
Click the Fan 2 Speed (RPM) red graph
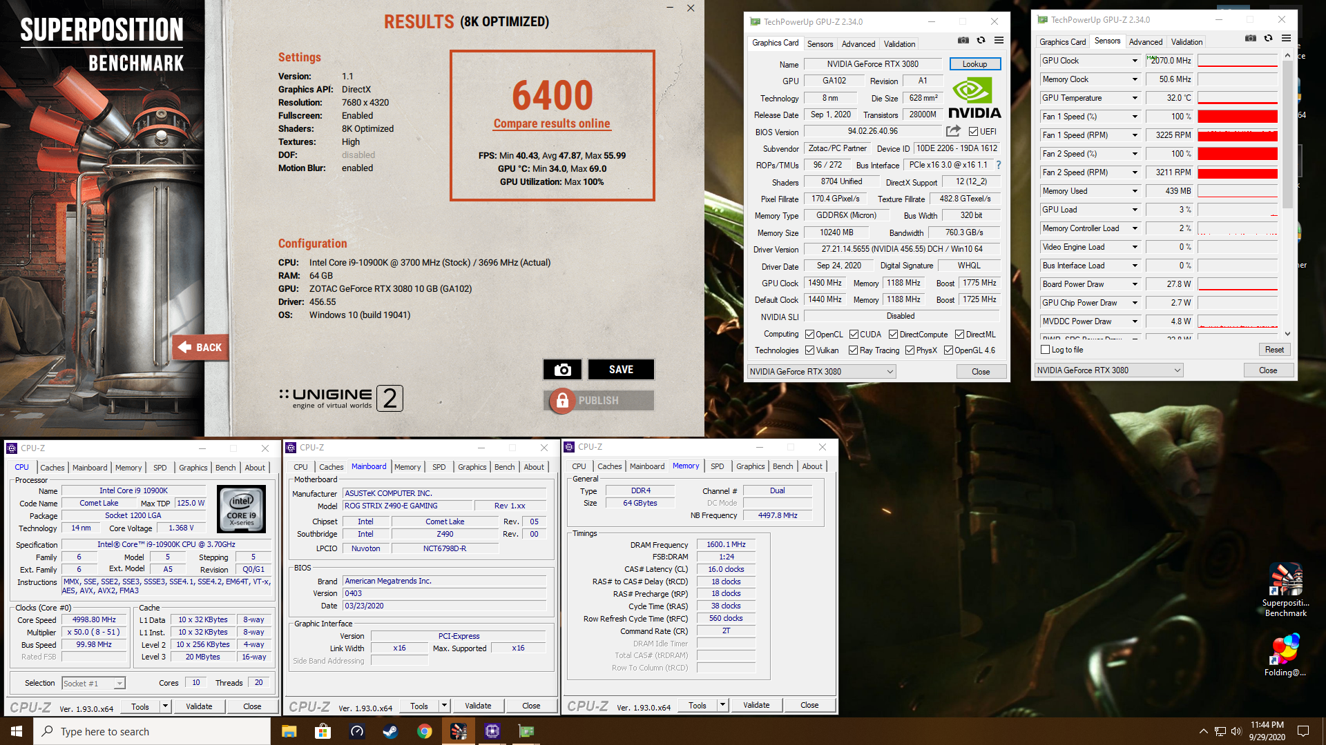[1238, 172]
